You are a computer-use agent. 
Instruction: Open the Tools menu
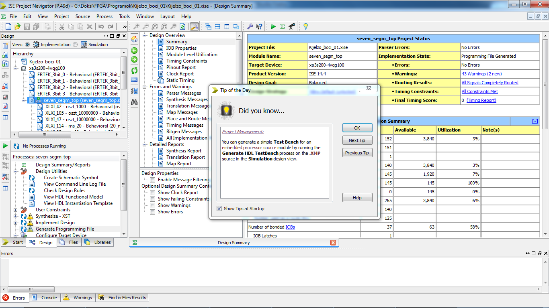[124, 16]
